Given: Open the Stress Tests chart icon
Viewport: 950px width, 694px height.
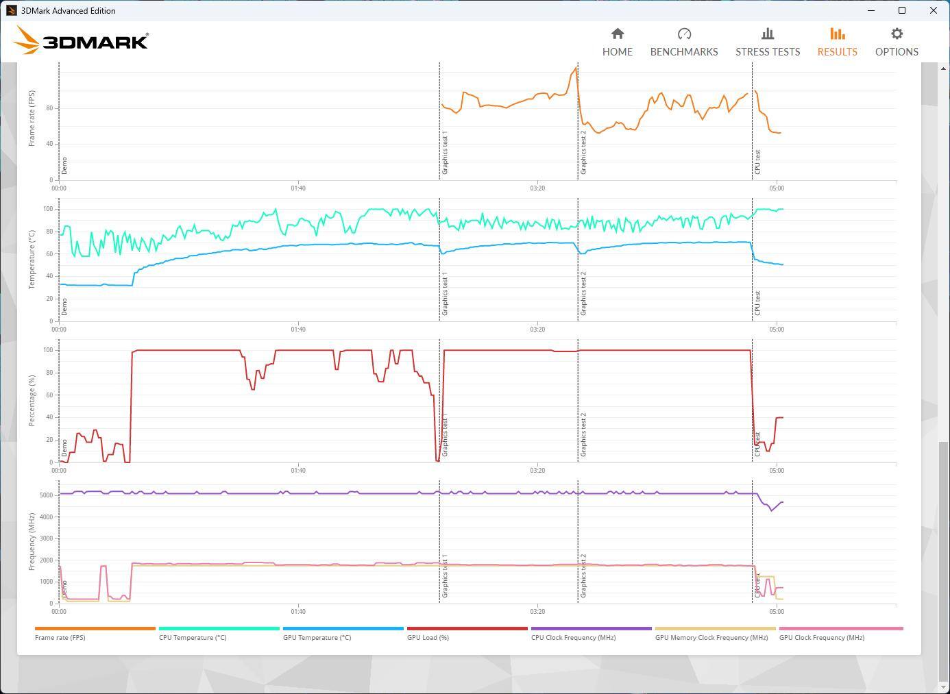Looking at the screenshot, I should tap(767, 34).
